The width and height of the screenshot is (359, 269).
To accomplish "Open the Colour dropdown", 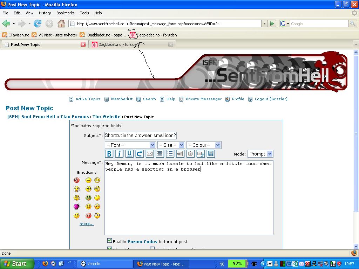I will [x=204, y=145].
